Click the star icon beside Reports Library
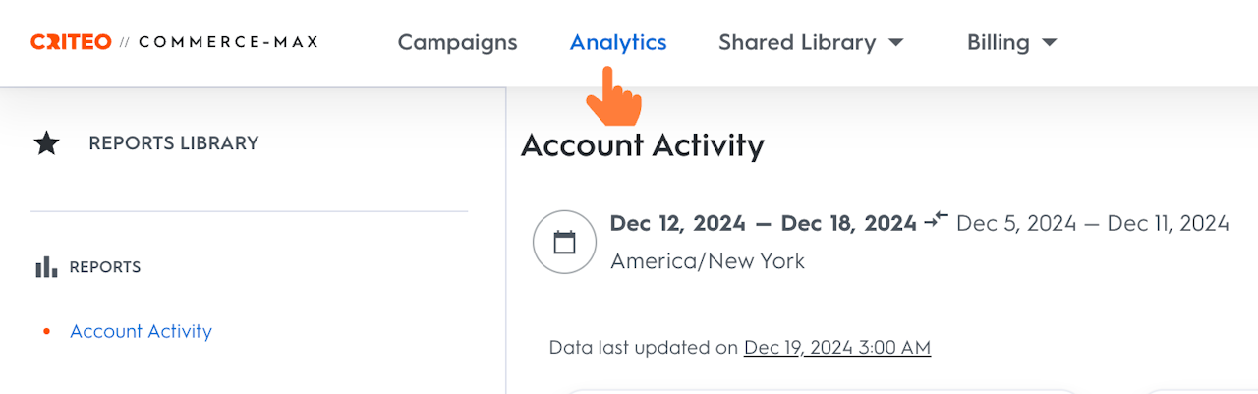This screenshot has width=1258, height=394. 46,143
